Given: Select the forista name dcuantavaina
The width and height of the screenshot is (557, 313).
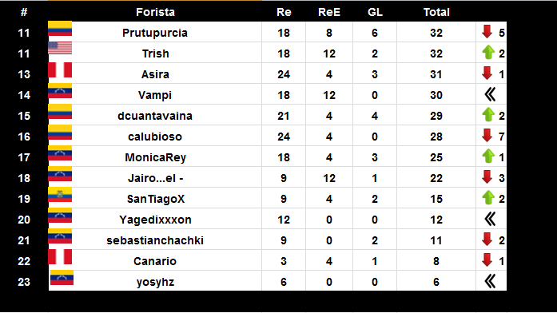Looking at the screenshot, I should [x=155, y=116].
